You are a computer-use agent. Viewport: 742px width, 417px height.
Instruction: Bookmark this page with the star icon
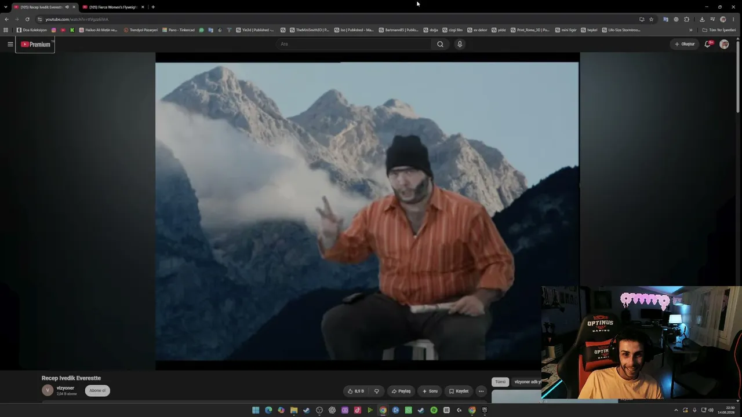(x=651, y=19)
